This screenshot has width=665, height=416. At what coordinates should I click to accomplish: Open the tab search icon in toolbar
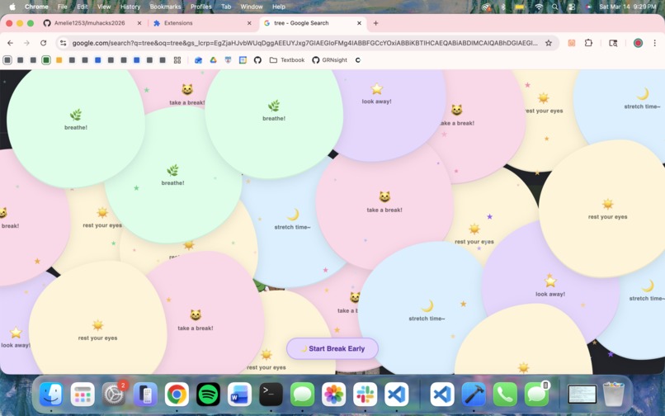coord(613,43)
